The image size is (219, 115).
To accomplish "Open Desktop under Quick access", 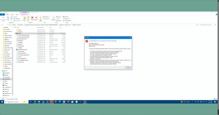I will (6, 27).
